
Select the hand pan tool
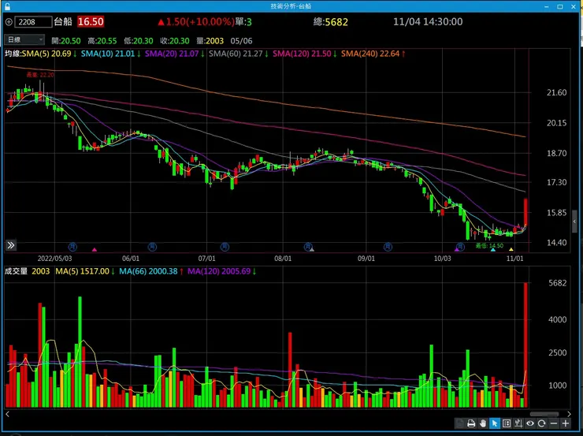(483, 423)
